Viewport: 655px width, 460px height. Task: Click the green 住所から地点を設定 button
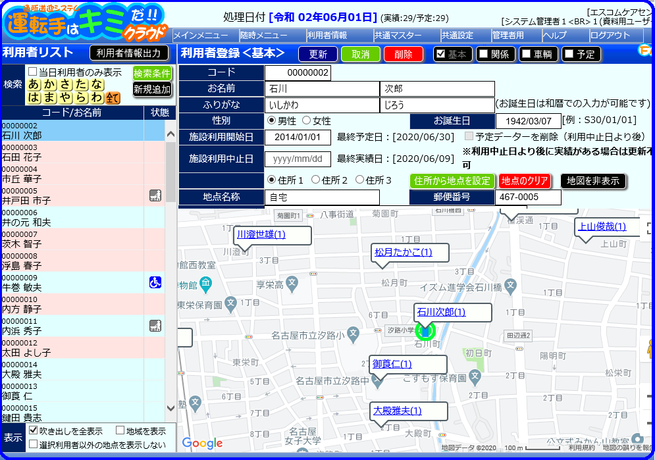click(x=452, y=181)
